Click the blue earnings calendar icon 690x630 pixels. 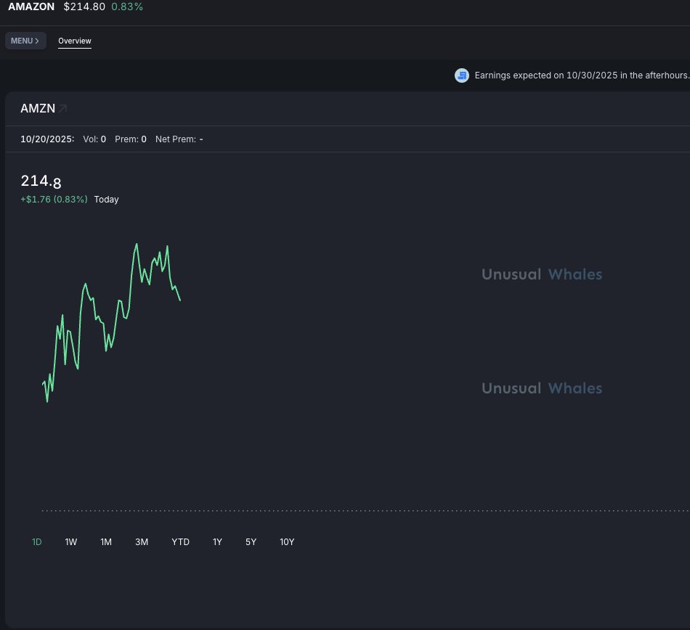point(462,75)
